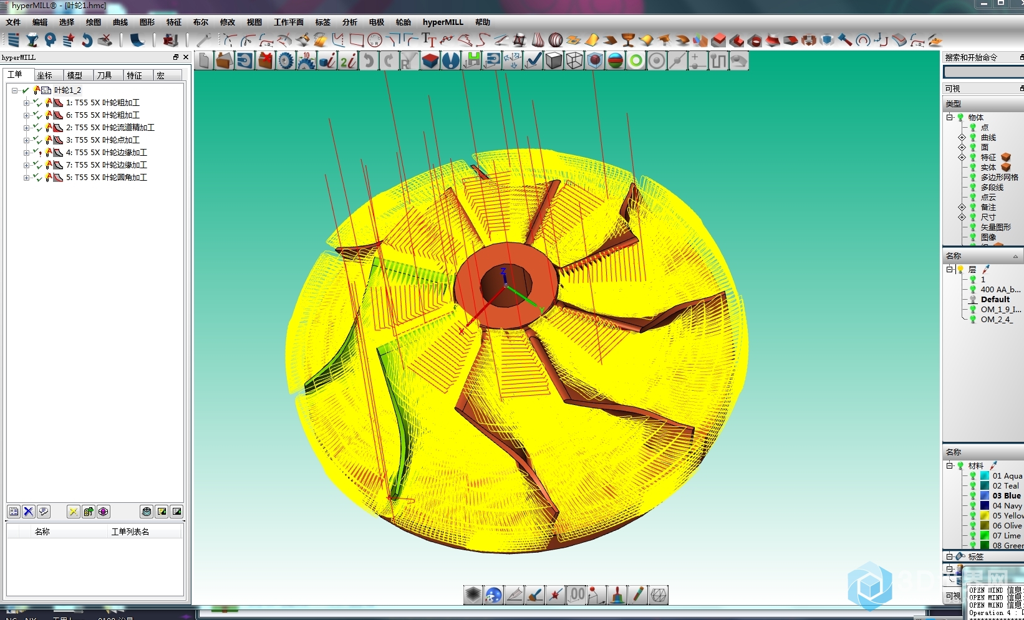Collapse the 叶轮1_2 joblist root node
1024x620 pixels.
tap(14, 90)
